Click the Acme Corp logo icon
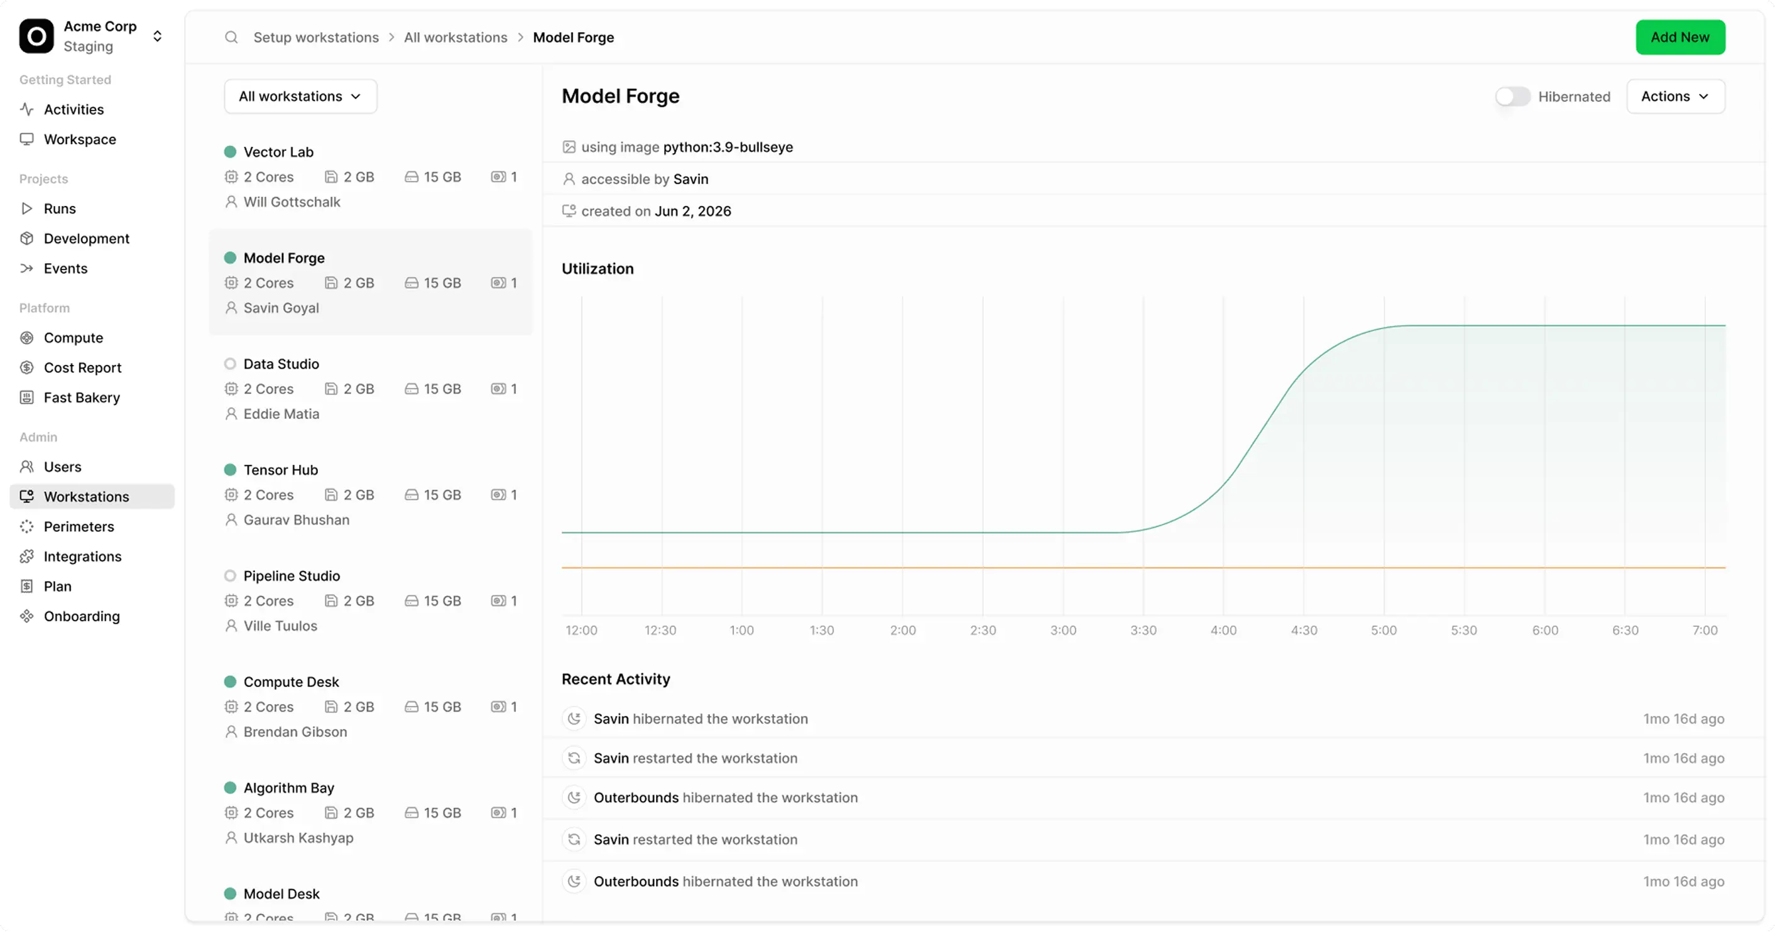Image resolution: width=1775 pixels, height=932 pixels. (x=36, y=36)
